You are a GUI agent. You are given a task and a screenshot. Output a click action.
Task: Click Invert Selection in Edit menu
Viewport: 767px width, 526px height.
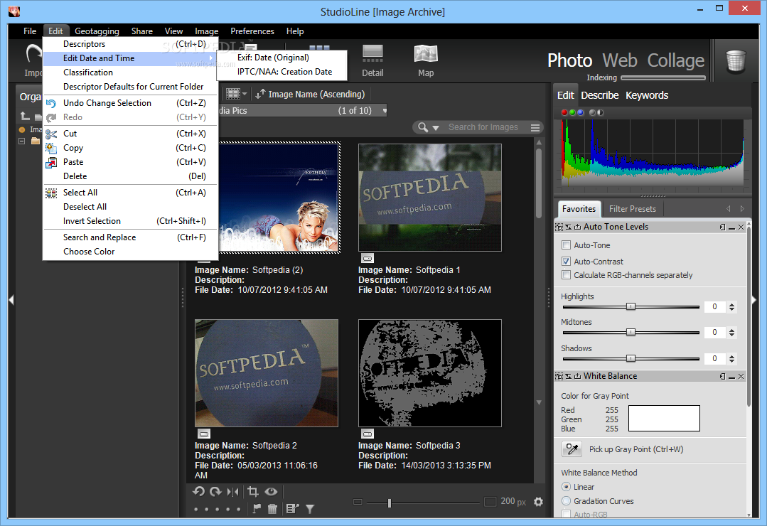(x=130, y=221)
